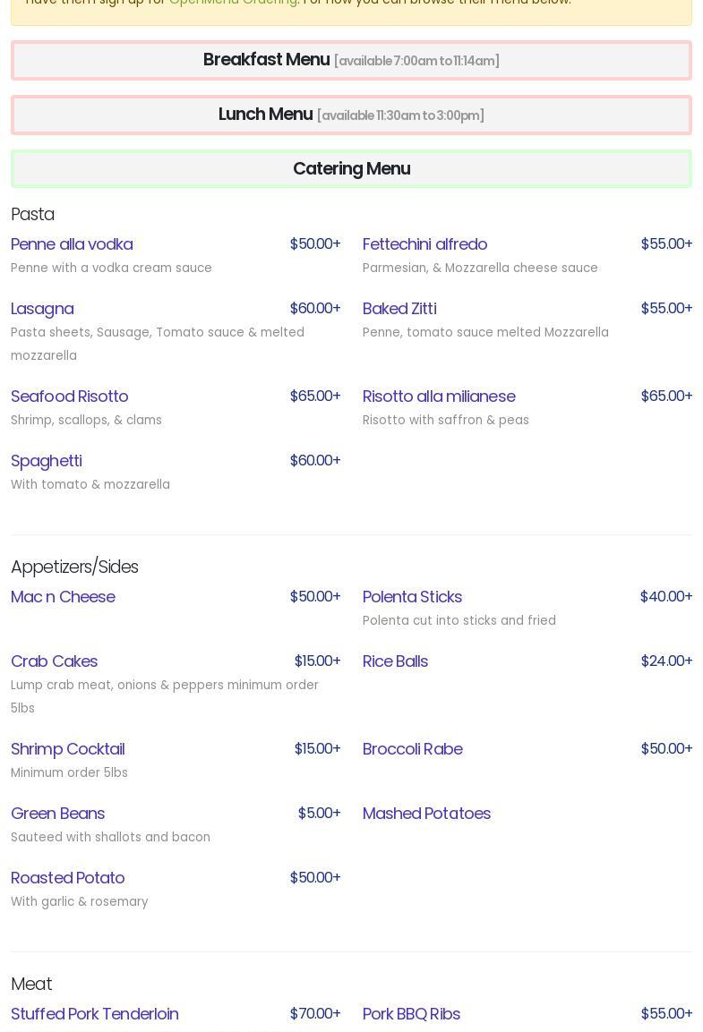703x1032 pixels.
Task: Select the Green Beans item
Action: tap(57, 814)
